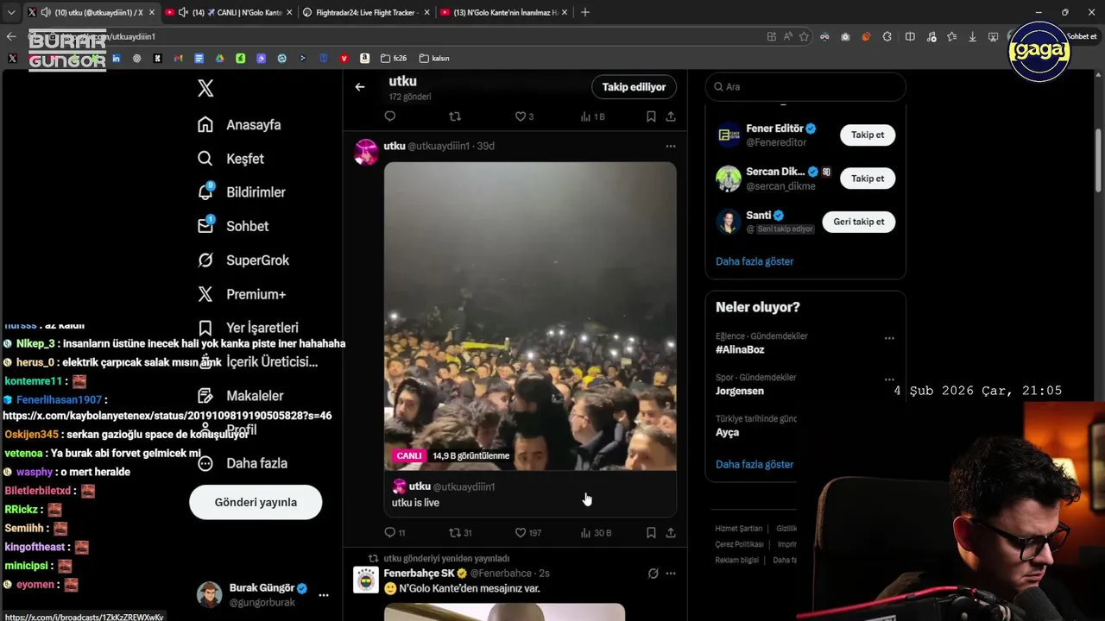The height and width of the screenshot is (621, 1105).
Task: Click the Gönderi yayınla button
Action: (256, 502)
